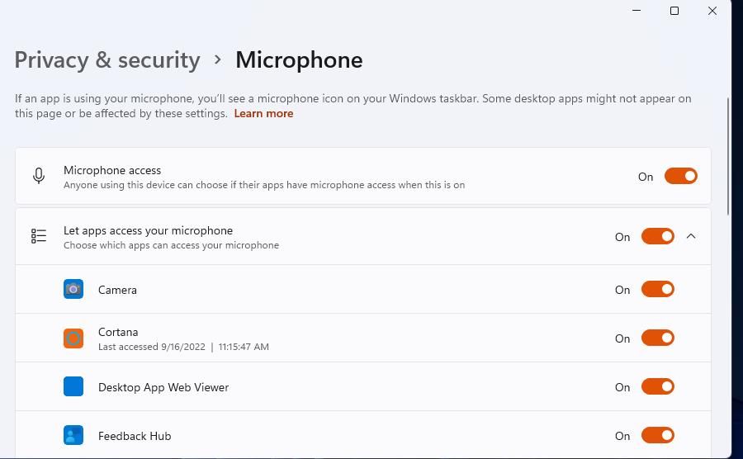Click the microphone icon beside Microphone access
The image size is (743, 459).
pyautogui.click(x=39, y=176)
